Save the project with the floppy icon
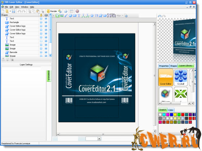Viewport: 202px width, 151px height. [14, 11]
